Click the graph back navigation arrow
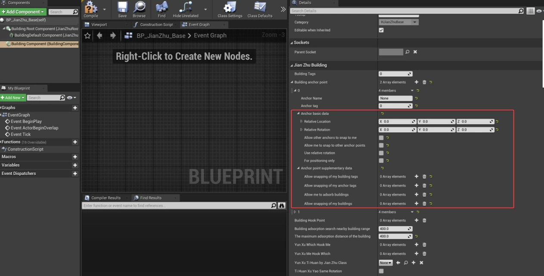The image size is (544, 276). [100, 36]
